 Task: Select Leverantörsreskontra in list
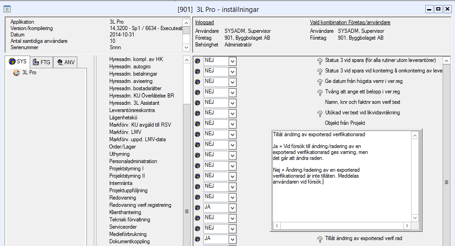coord(132,110)
